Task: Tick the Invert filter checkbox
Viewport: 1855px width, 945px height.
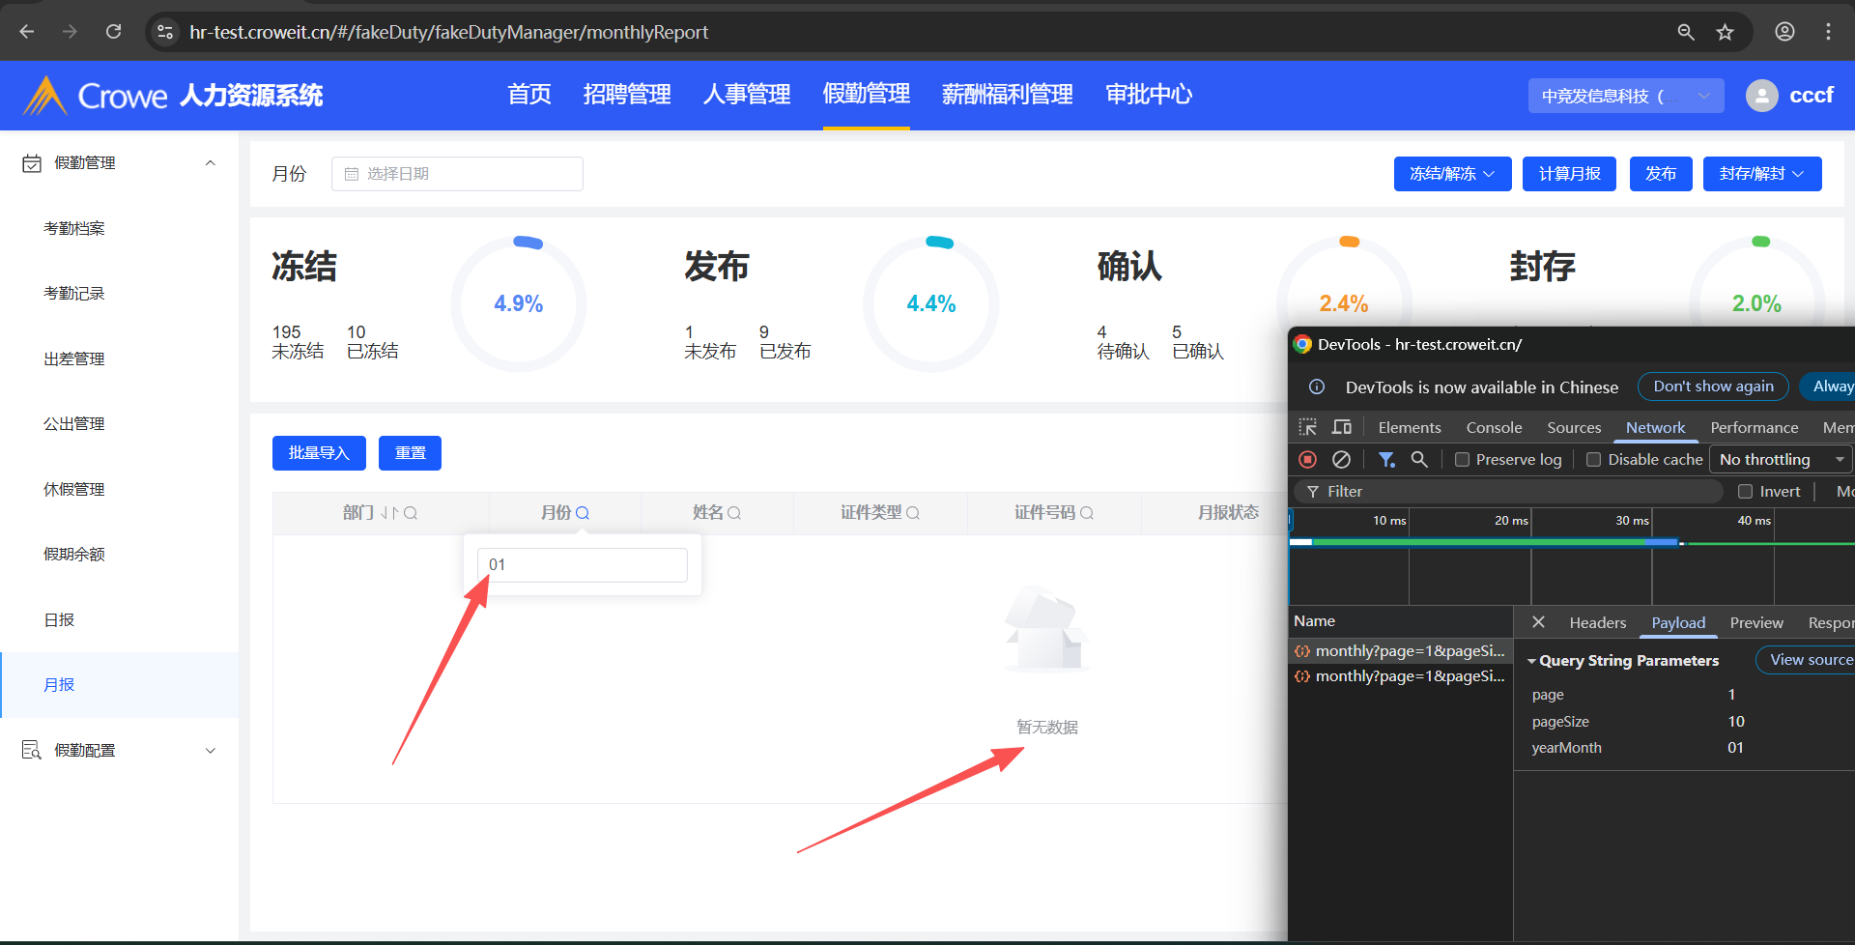Action: (x=1746, y=492)
